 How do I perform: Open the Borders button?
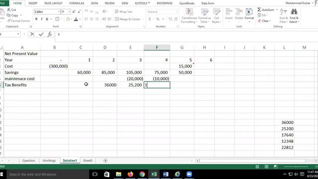pos(58,19)
